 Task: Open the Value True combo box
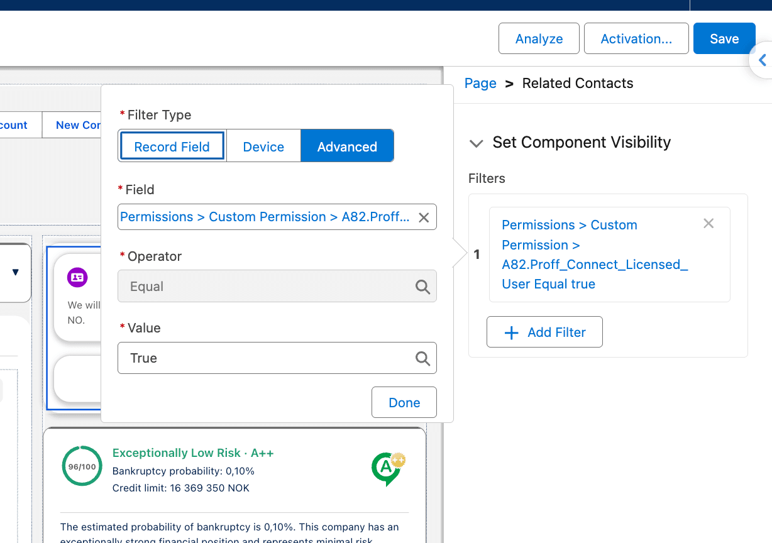coord(277,358)
